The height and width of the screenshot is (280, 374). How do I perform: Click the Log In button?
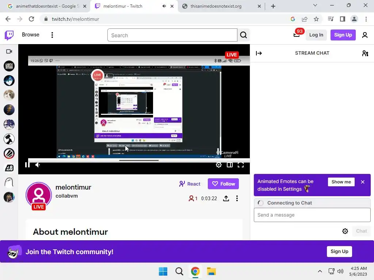tap(316, 35)
